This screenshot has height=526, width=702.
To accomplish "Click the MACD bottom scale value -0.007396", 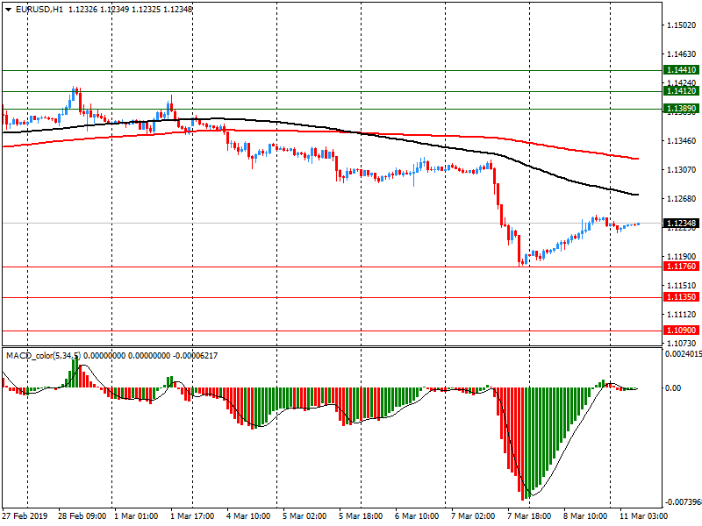I will 684,501.
